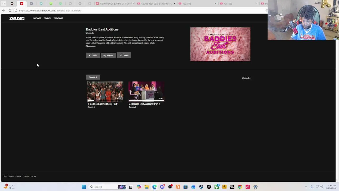This screenshot has width=339, height=191.
Task: Switch to the active Zeus tab
Action: coord(22,4)
